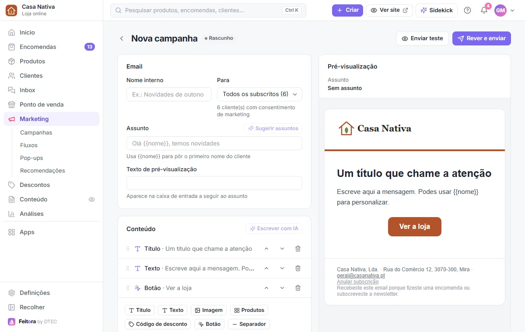Open Ponto de venda in the sidebar

tap(52, 104)
